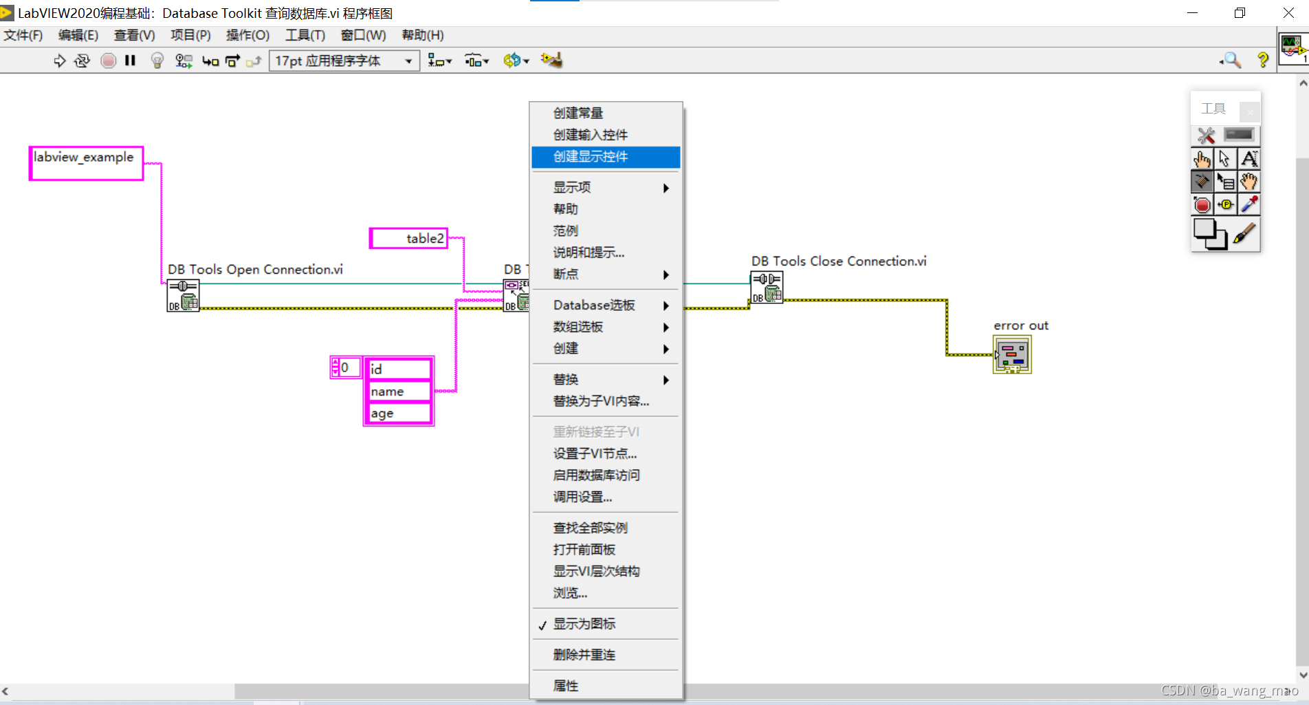Open the 工具(T) menu

coord(305,35)
